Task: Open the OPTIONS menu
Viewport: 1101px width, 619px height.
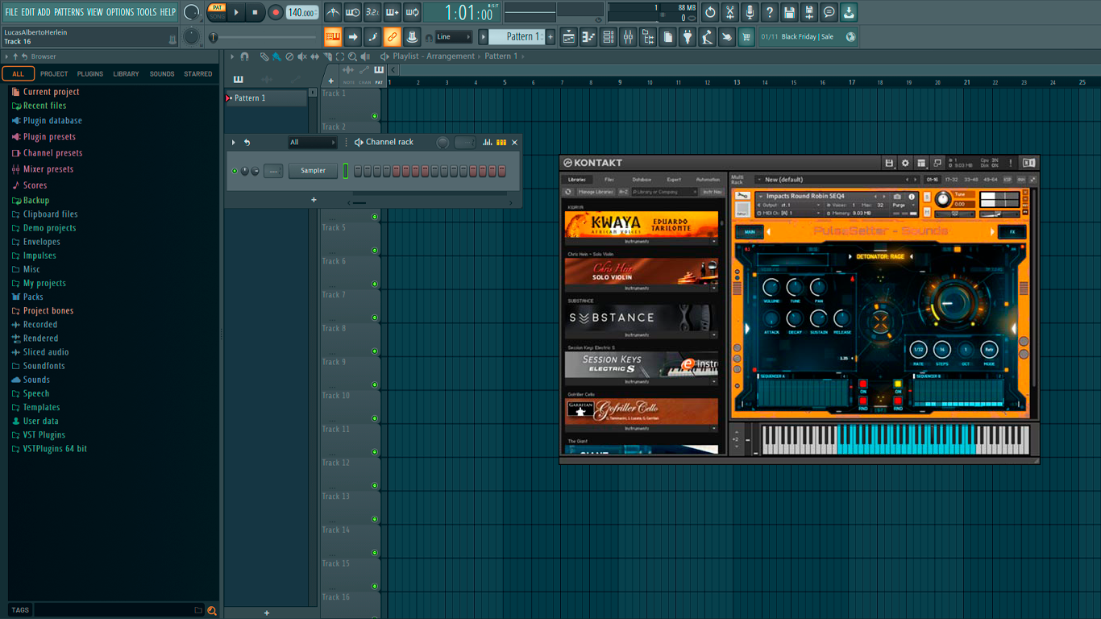Action: pyautogui.click(x=120, y=12)
